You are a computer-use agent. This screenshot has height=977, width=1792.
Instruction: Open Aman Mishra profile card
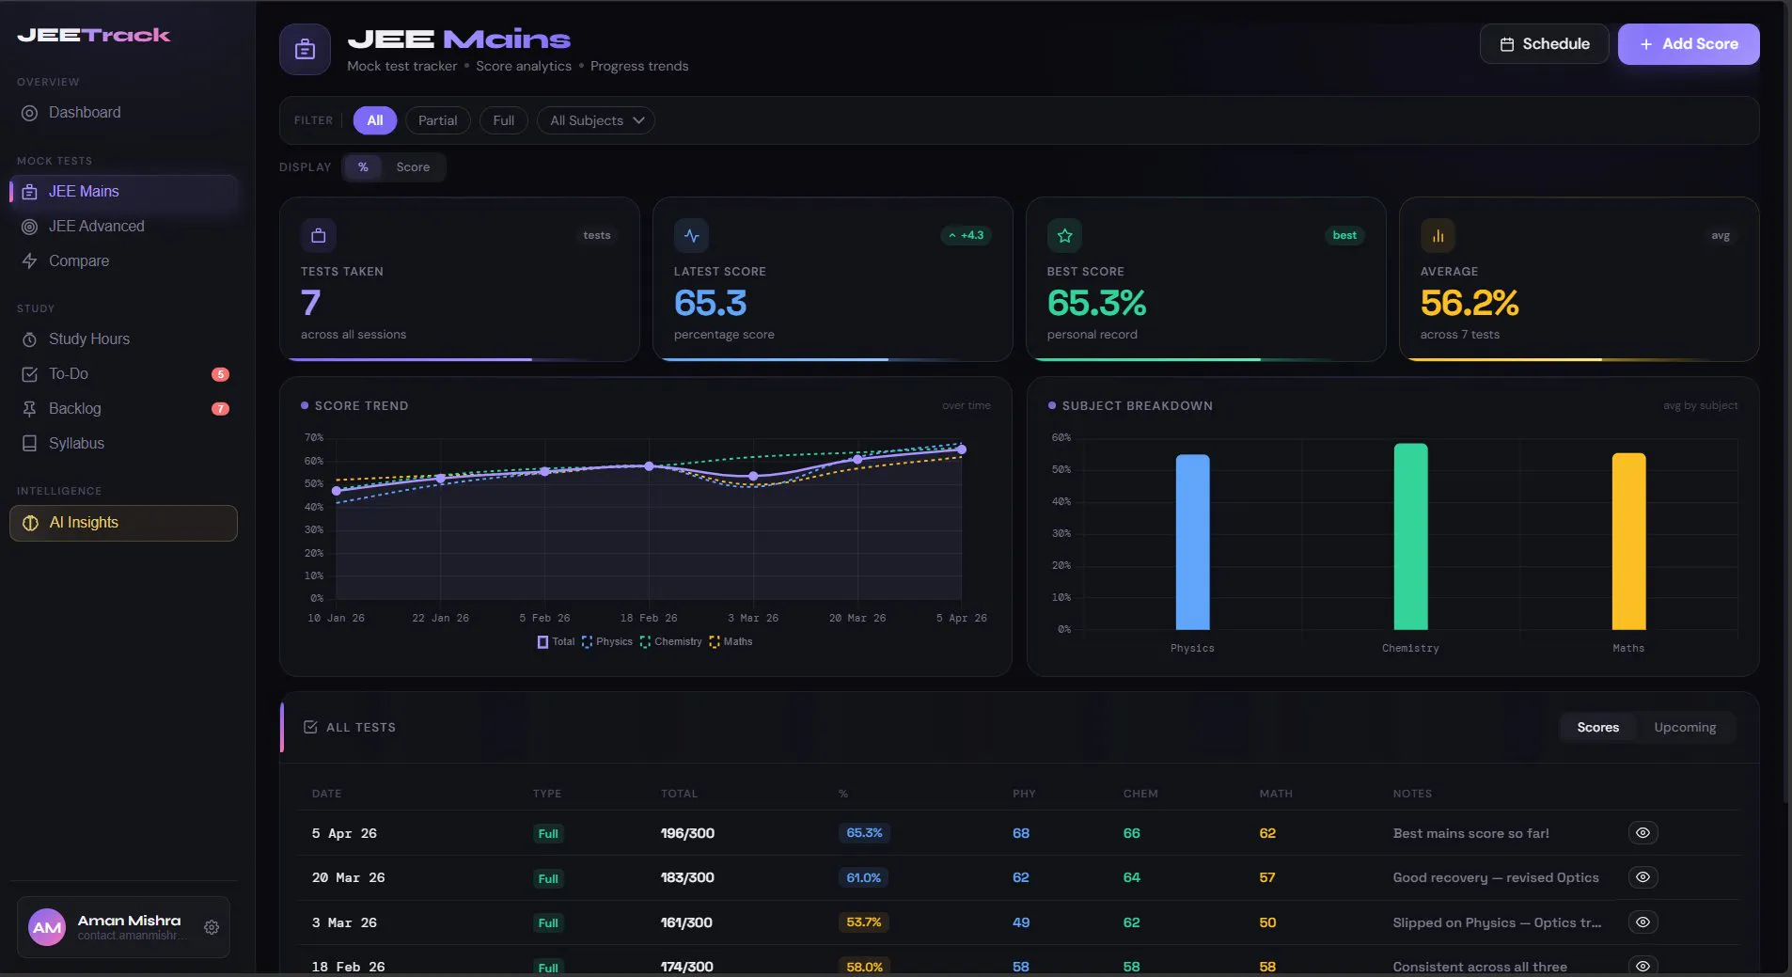(123, 927)
